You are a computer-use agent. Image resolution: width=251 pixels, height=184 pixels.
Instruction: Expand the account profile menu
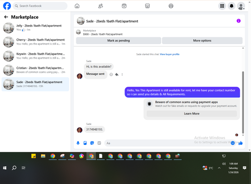click(x=241, y=6)
